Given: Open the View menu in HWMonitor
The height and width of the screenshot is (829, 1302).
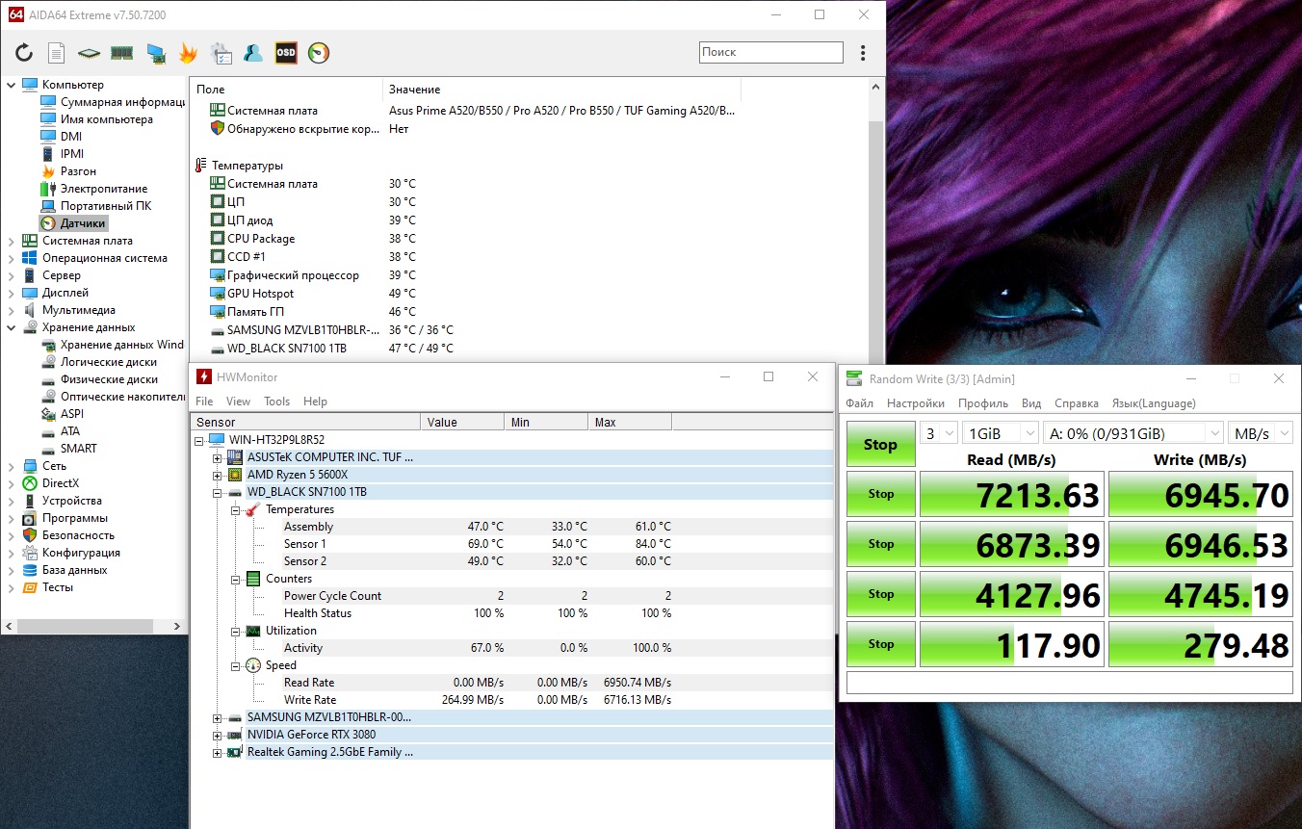Looking at the screenshot, I should 238,402.
